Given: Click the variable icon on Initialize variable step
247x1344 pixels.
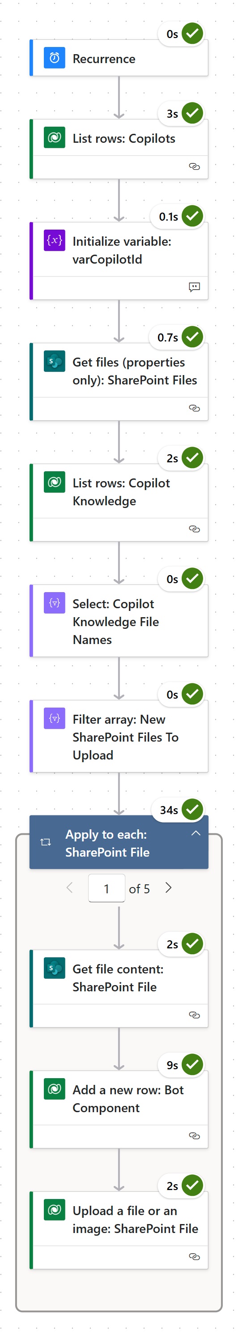Looking at the screenshot, I should [x=54, y=240].
